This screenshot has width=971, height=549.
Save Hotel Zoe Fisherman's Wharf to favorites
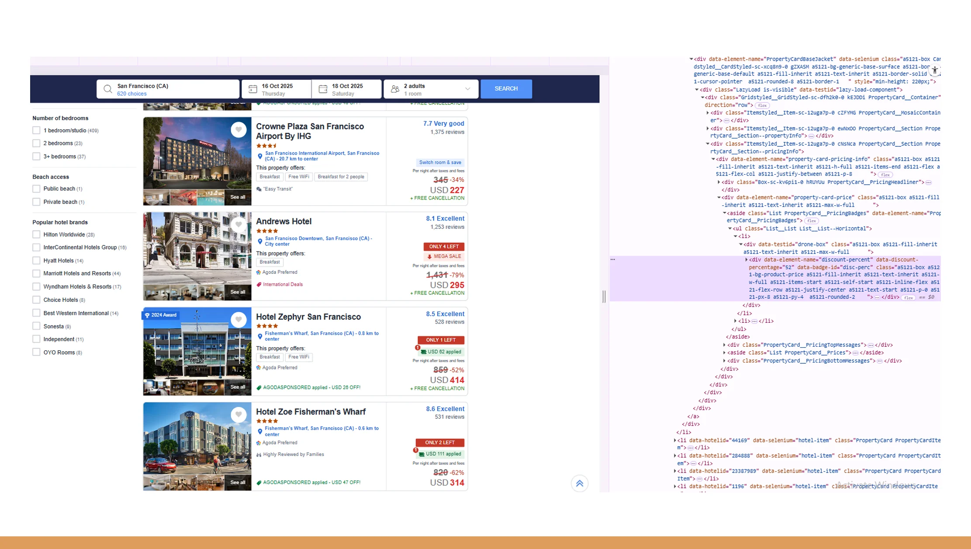[x=238, y=414]
